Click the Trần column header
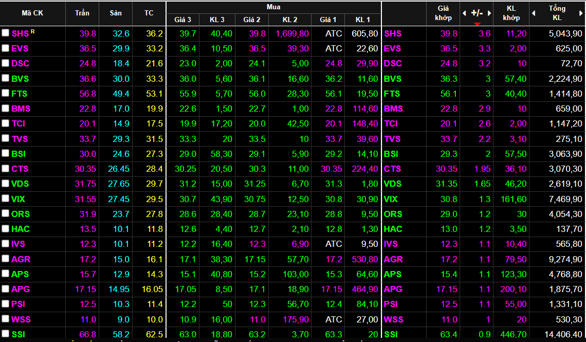 pyautogui.click(x=82, y=13)
